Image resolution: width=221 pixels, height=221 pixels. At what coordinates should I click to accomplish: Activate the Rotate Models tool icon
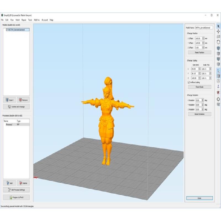pos(218,42)
